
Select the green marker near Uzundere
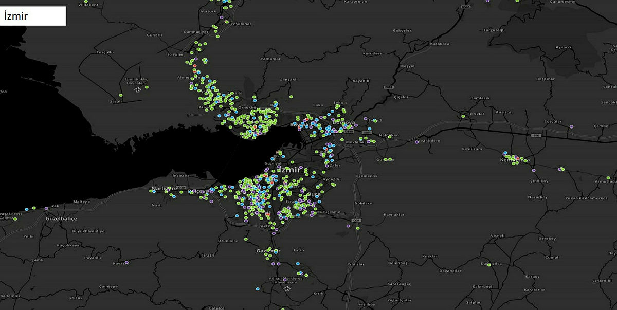pyautogui.click(x=246, y=239)
